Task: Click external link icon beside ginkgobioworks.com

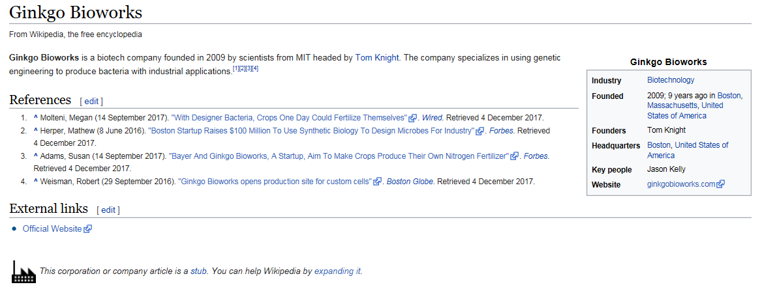Action: (721, 184)
